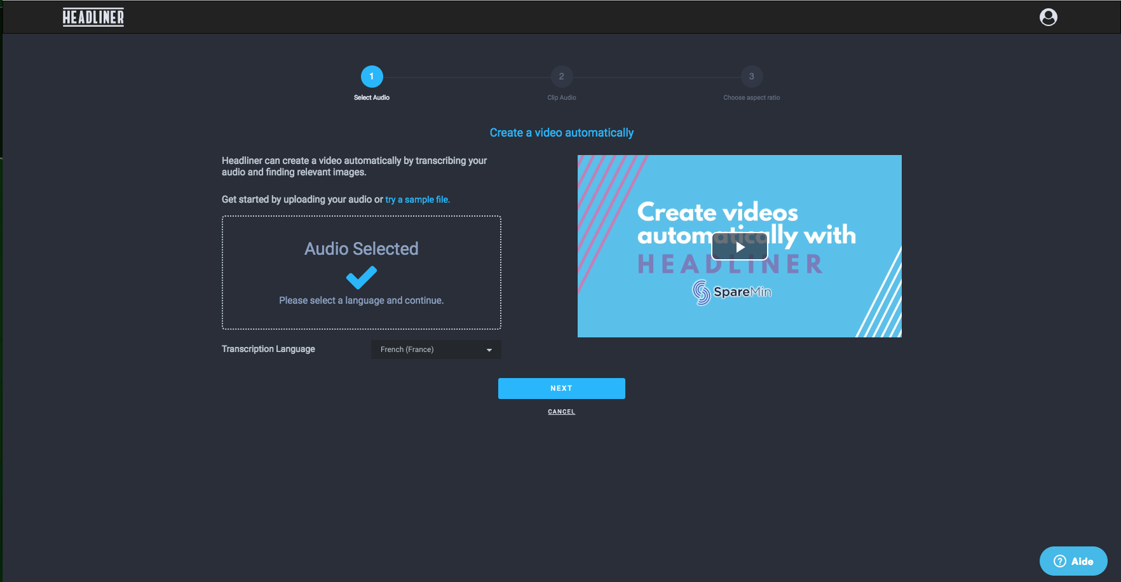The width and height of the screenshot is (1121, 582).
Task: Try a sample file link
Action: point(418,200)
